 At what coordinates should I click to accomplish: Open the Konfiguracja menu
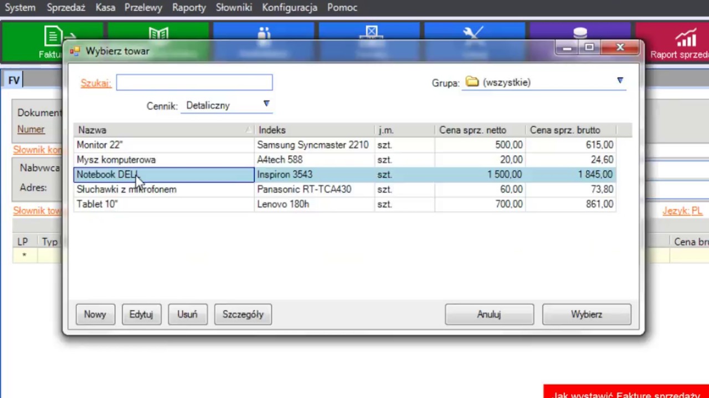(x=290, y=8)
